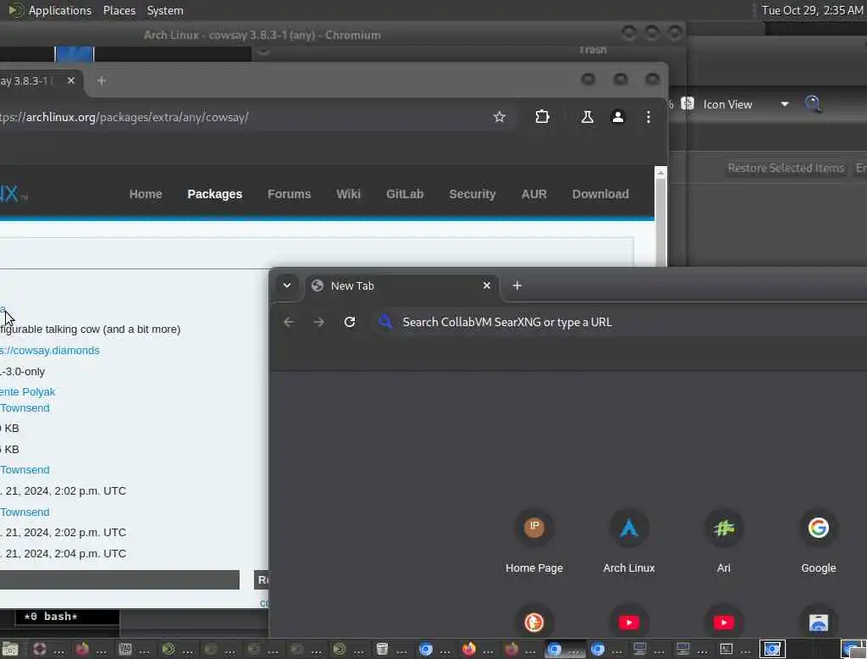Follow the cowsay.diamonds upstream link

(50, 350)
